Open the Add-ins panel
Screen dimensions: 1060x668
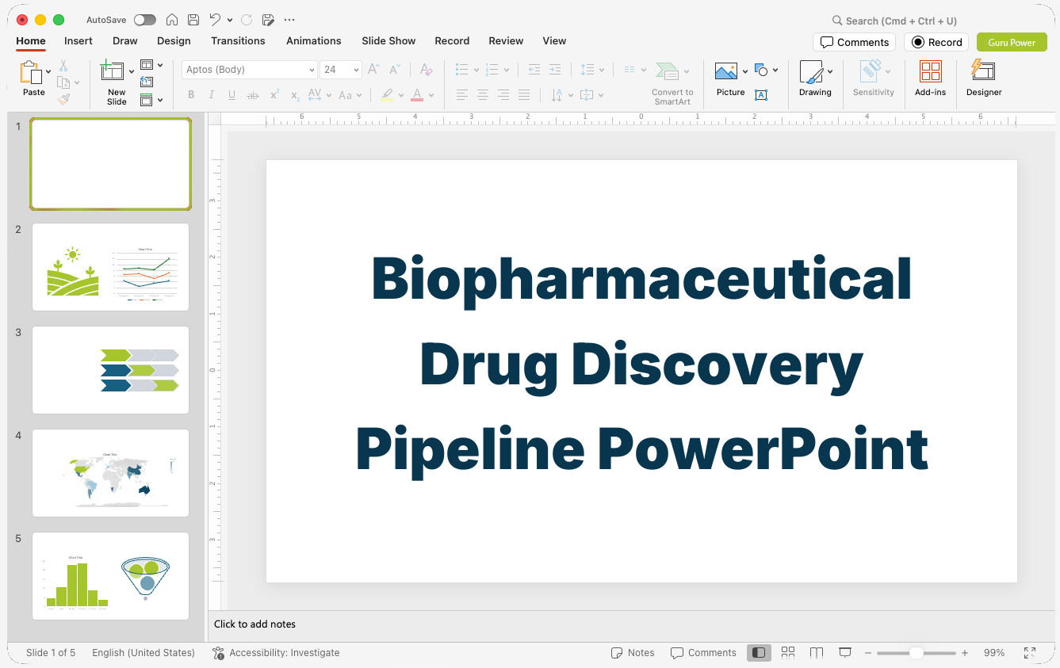point(931,78)
